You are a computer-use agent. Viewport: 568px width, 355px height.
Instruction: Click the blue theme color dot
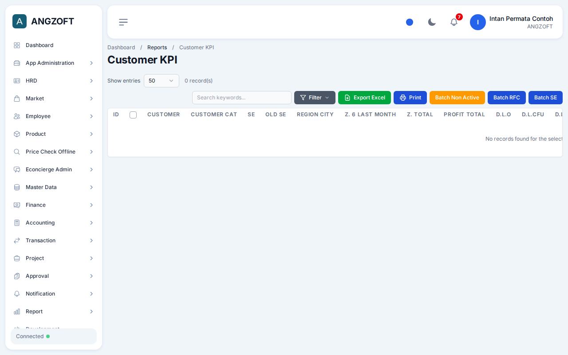410,22
